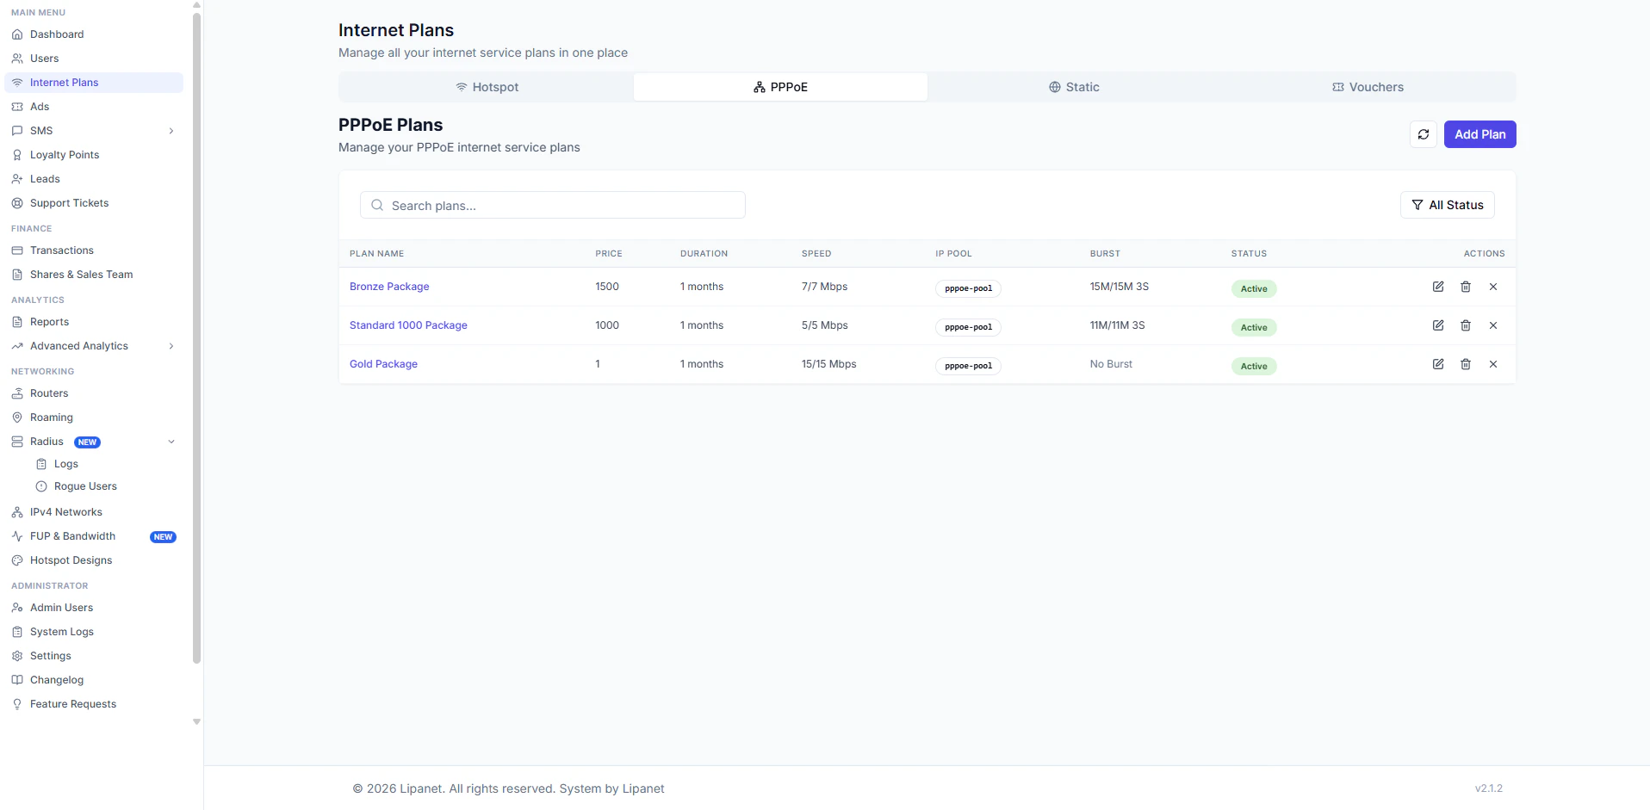Open Internet Plans in the sidebar

(94, 83)
